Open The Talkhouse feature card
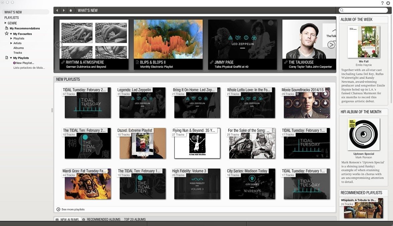The height and width of the screenshot is (226, 393). click(309, 44)
